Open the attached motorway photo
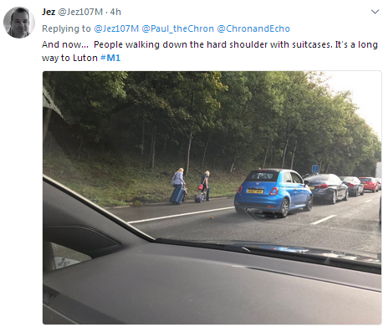This screenshot has width=383, height=327. click(212, 197)
